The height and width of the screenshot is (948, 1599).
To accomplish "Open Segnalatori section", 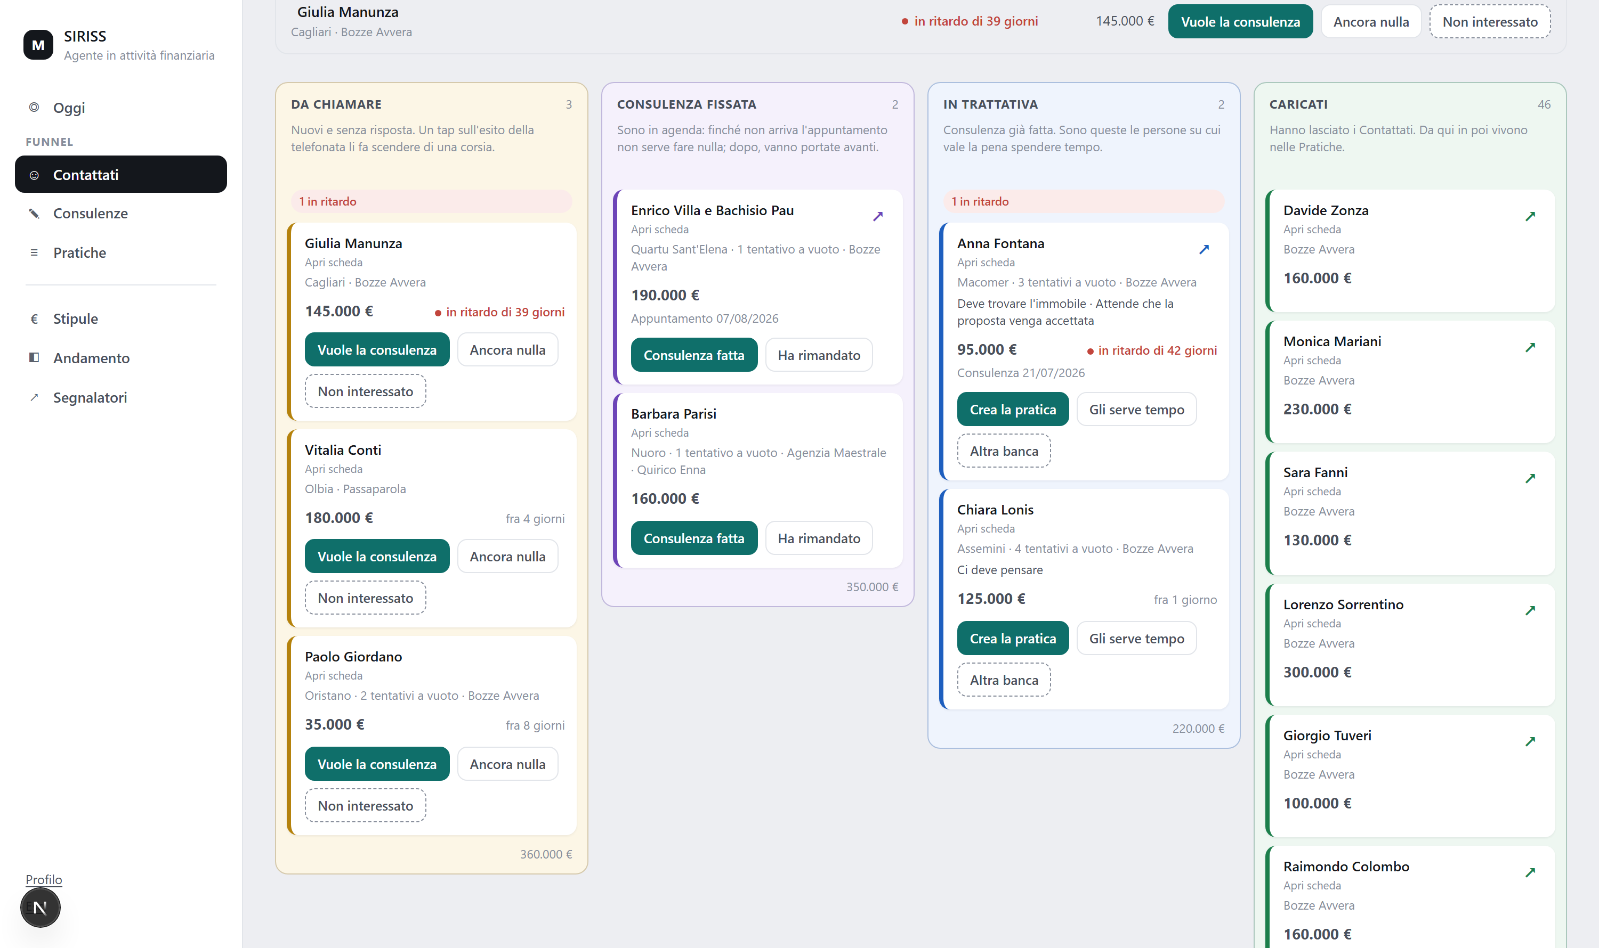I will click(x=121, y=397).
